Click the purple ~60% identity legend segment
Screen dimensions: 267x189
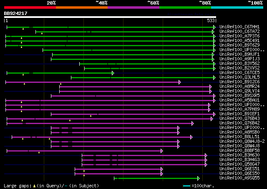coord(133,7)
